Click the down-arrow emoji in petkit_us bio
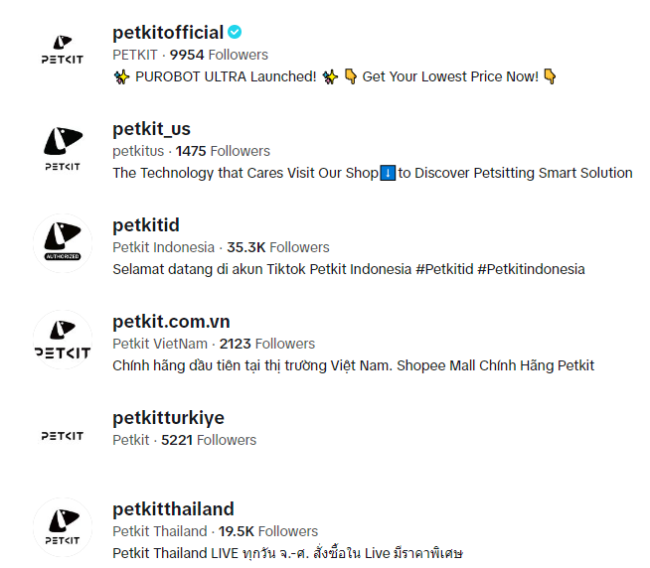 pos(389,173)
